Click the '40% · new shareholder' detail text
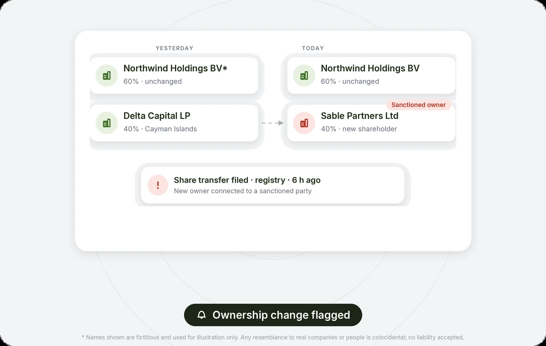This screenshot has width=546, height=346. (x=359, y=129)
